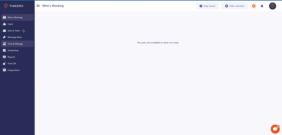
Task: Open the live chat bubble
Action: [275, 129]
